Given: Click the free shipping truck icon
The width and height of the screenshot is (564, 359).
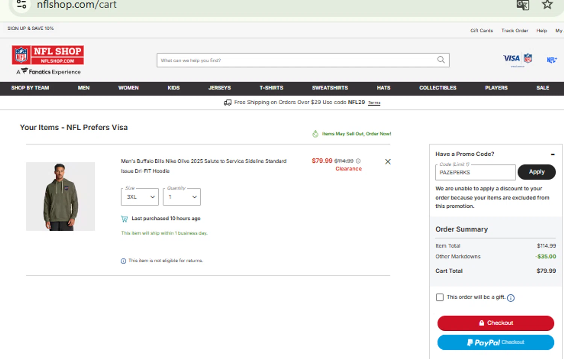Looking at the screenshot, I should coord(227,102).
